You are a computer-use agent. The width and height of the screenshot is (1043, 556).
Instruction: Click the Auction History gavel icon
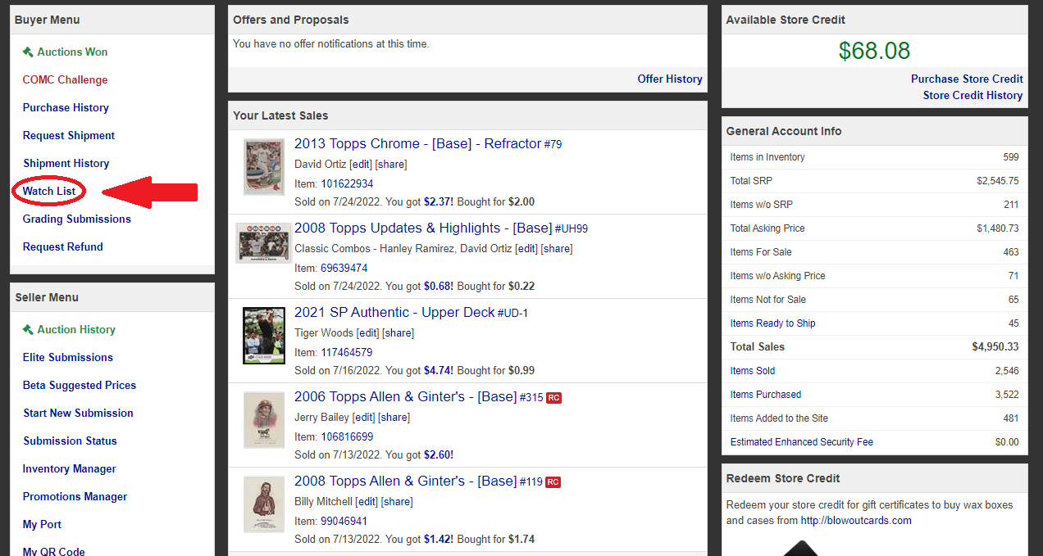point(28,329)
